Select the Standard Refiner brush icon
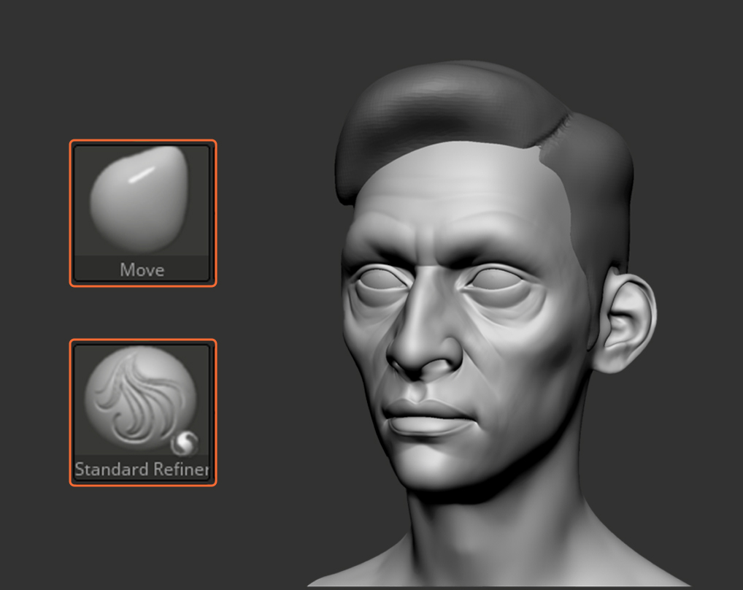The height and width of the screenshot is (590, 743). tap(142, 413)
